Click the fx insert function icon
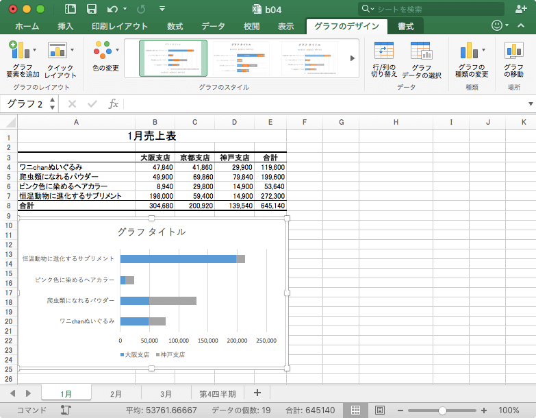This screenshot has height=418, width=536. (113, 103)
